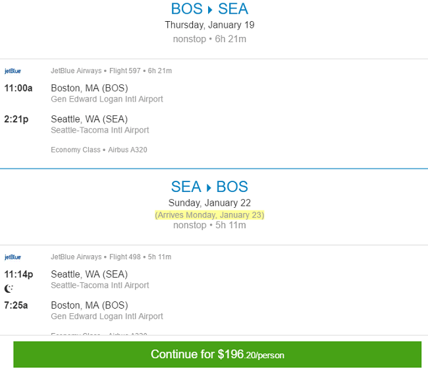This screenshot has height=370, width=428.
Task: Continue for $196.20 per person
Action: point(217,354)
